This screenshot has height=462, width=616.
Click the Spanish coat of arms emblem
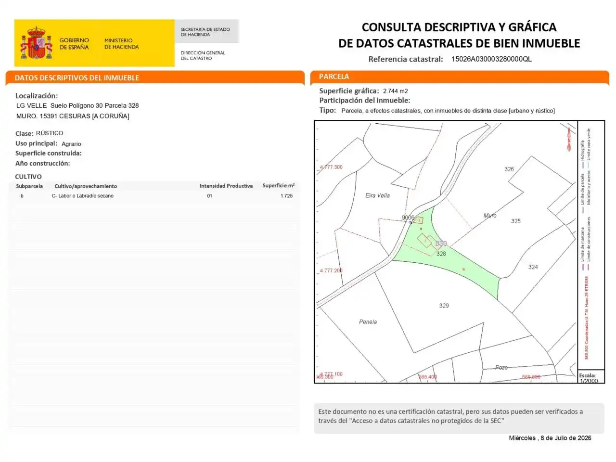click(36, 43)
